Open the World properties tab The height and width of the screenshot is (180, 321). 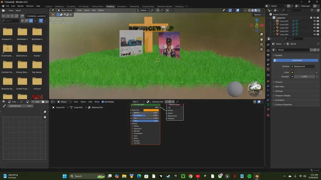click(268, 69)
